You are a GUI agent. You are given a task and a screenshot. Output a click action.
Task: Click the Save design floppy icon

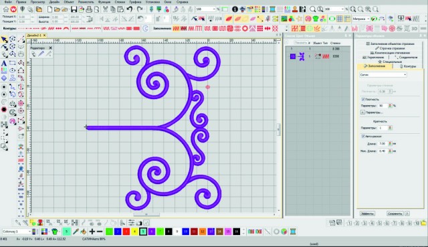click(x=74, y=9)
